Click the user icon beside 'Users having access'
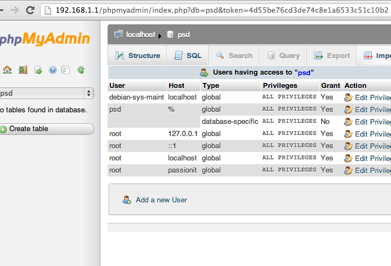The height and width of the screenshot is (266, 391). click(204, 72)
